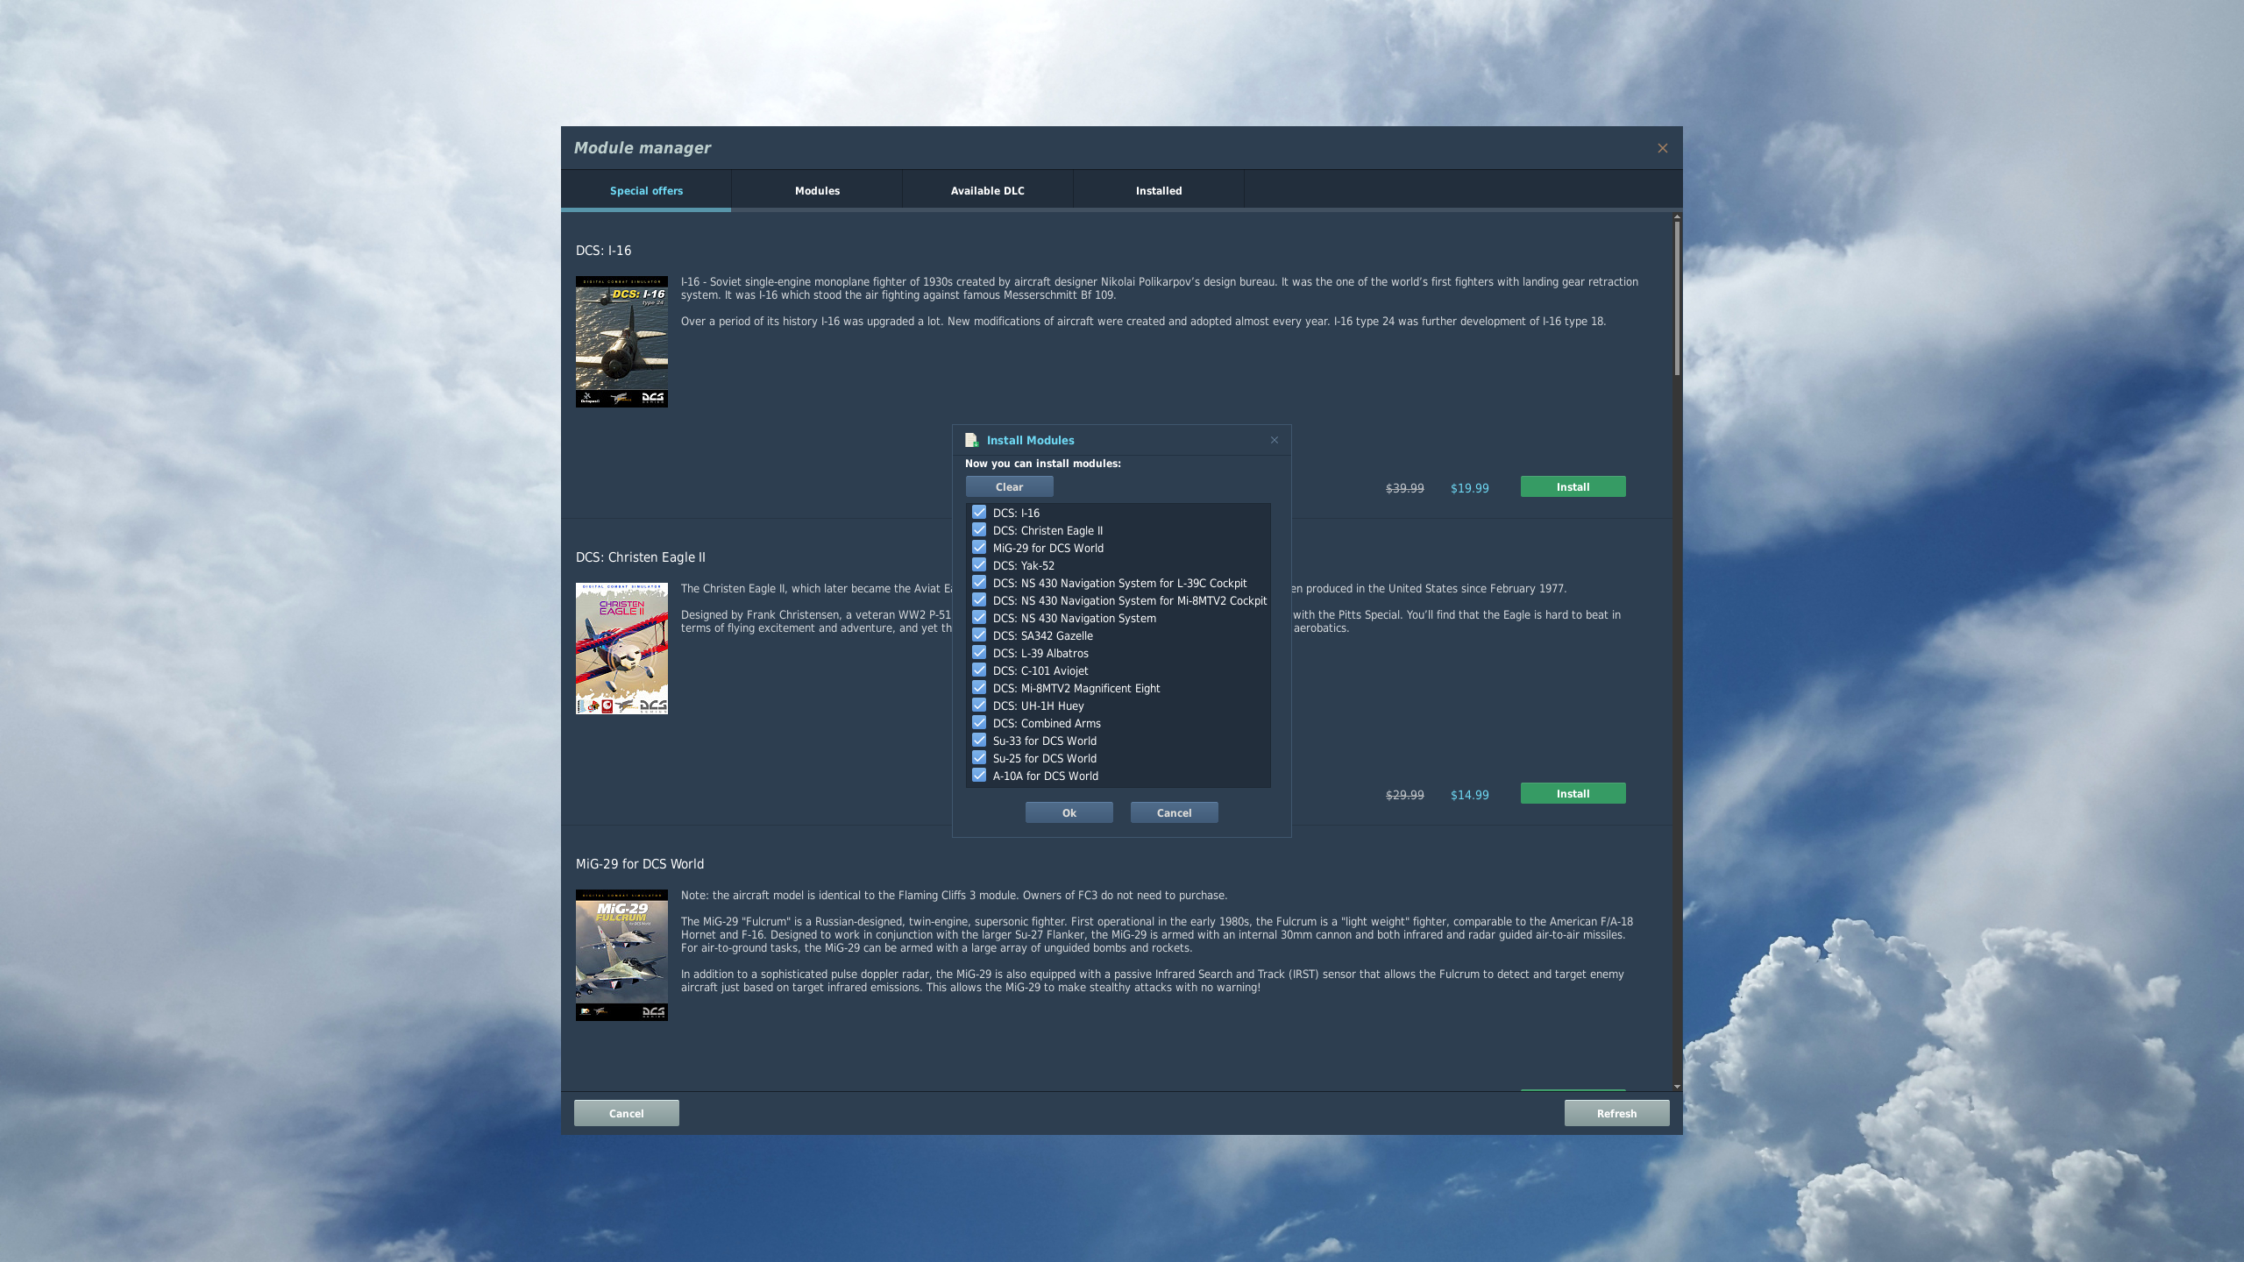Install the DCS: Christen Eagle II module

coord(1573,793)
